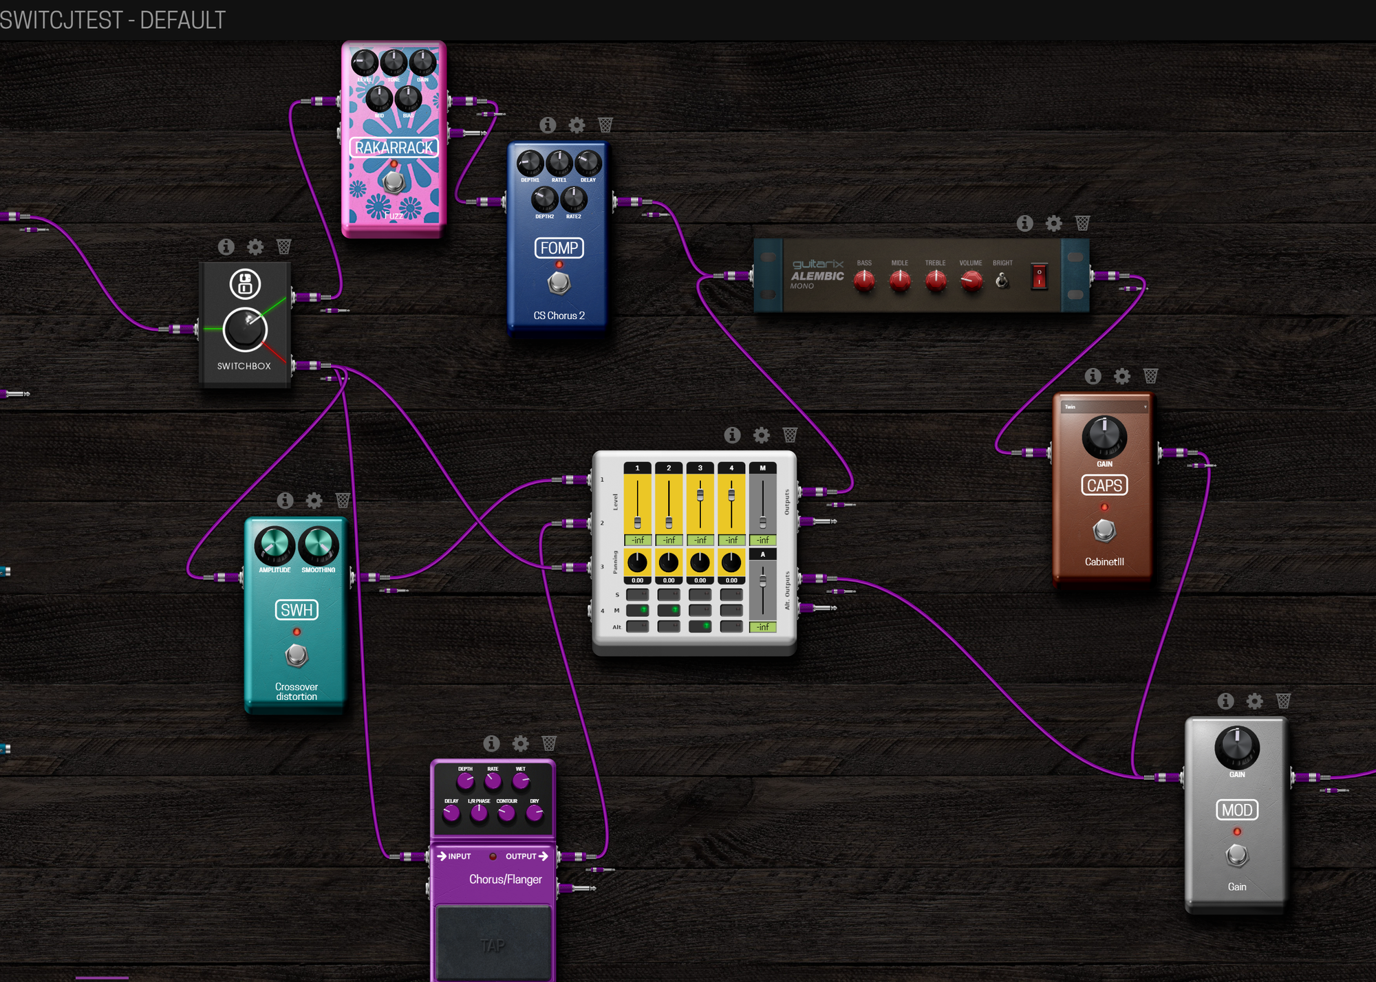Click the CS Chorus 2 DELAY knob
Screen dimensions: 1376x982
click(588, 164)
